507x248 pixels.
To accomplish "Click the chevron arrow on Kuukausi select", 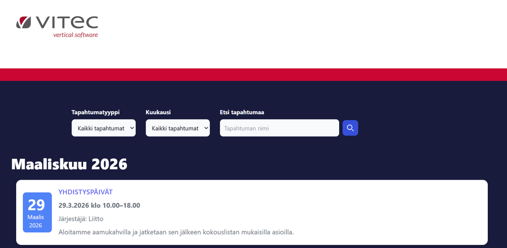I will pyautogui.click(x=206, y=128).
